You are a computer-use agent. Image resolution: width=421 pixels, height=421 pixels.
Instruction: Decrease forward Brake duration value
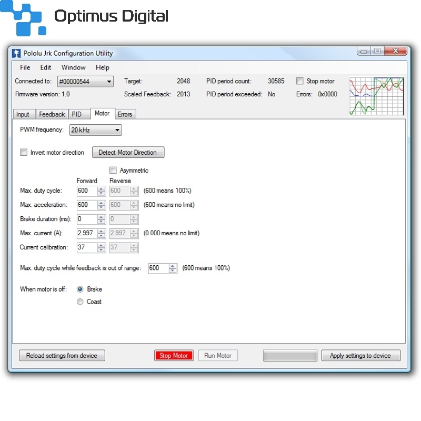(x=101, y=221)
